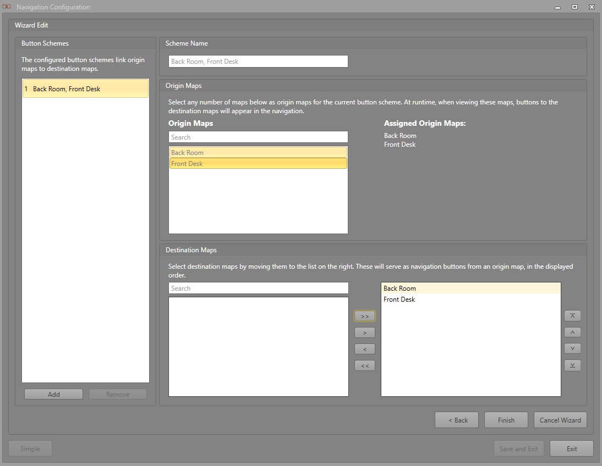This screenshot has height=466, width=602.
Task: Select Front Desk in destination list
Action: point(470,299)
